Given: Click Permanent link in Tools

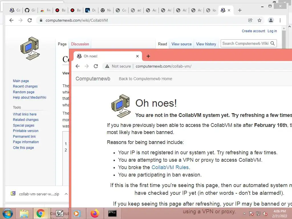Looking at the screenshot, I should tap(24, 137).
